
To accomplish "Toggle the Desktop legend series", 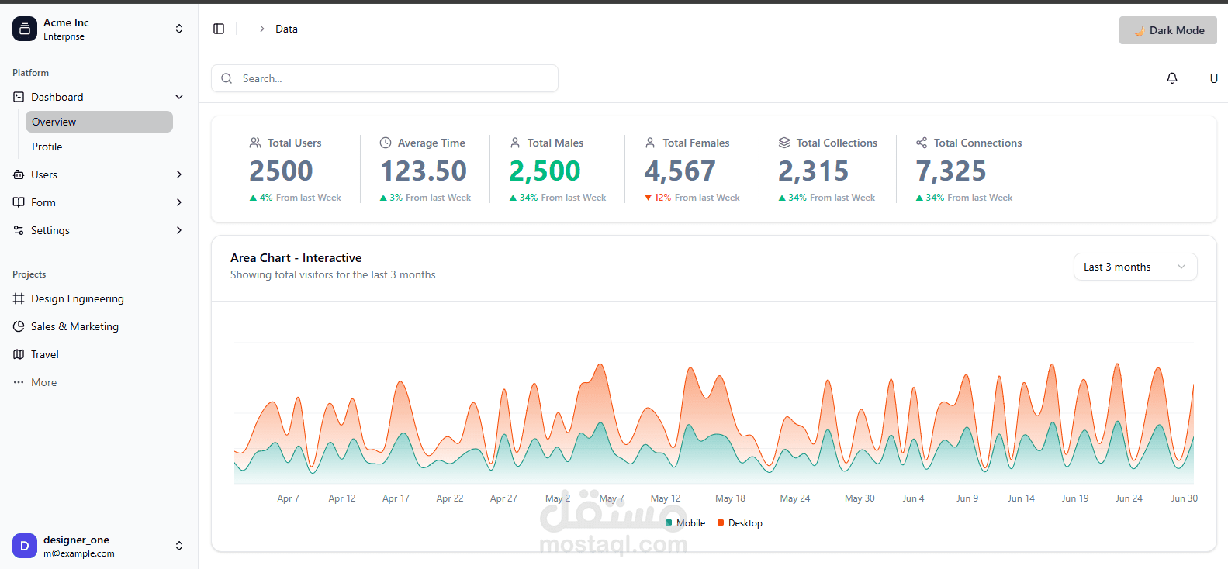I will [740, 523].
